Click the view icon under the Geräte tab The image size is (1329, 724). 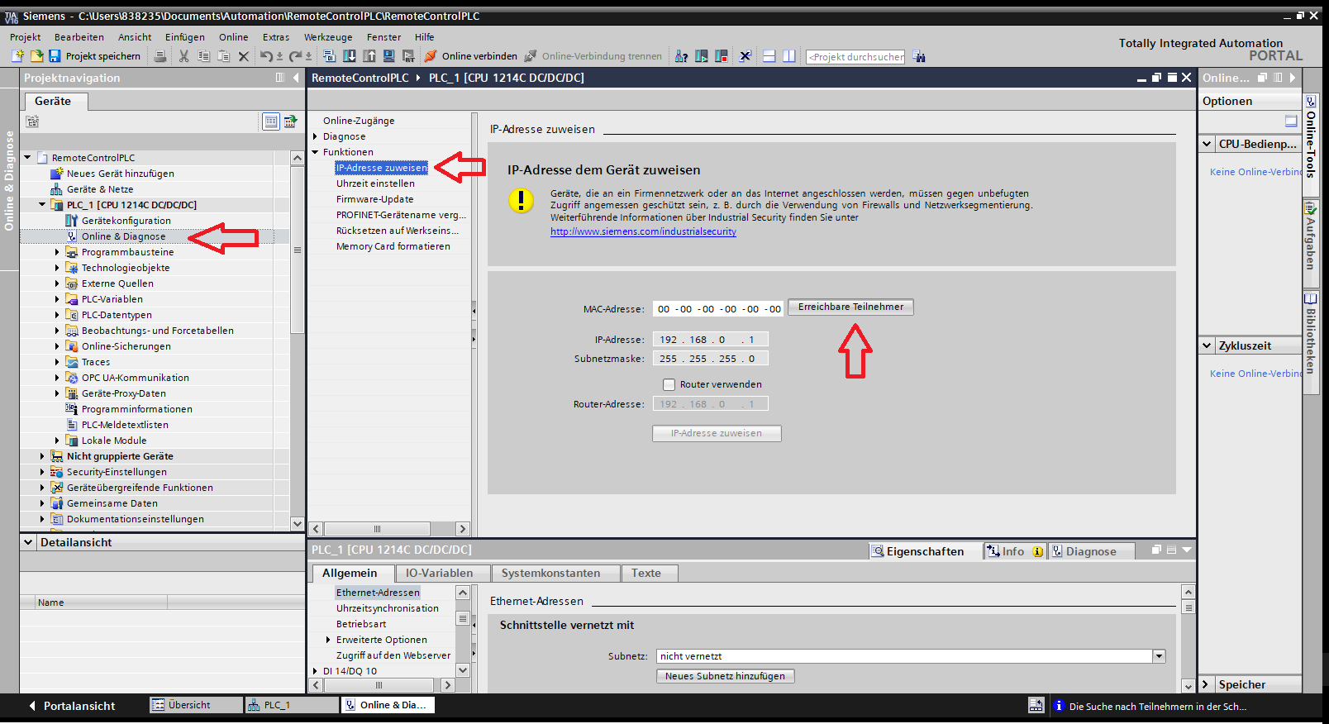(271, 121)
